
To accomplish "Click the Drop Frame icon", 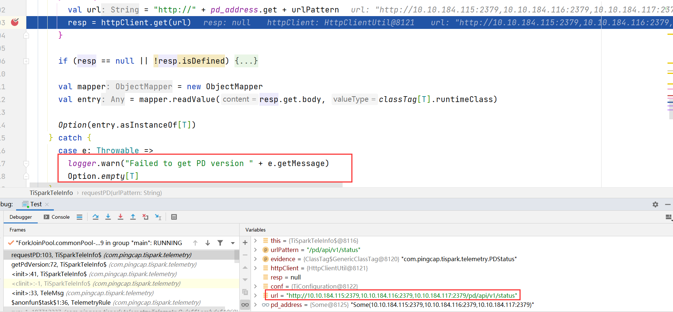I will (x=145, y=217).
